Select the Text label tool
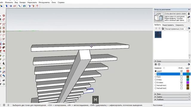The image size is (191, 107). click(4, 60)
